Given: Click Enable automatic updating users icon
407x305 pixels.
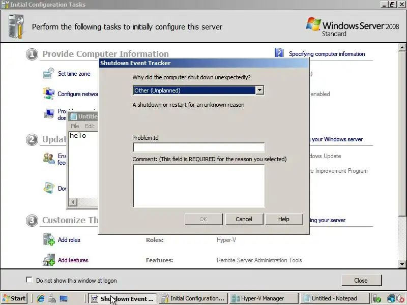Looking at the screenshot, I should click(x=49, y=158).
